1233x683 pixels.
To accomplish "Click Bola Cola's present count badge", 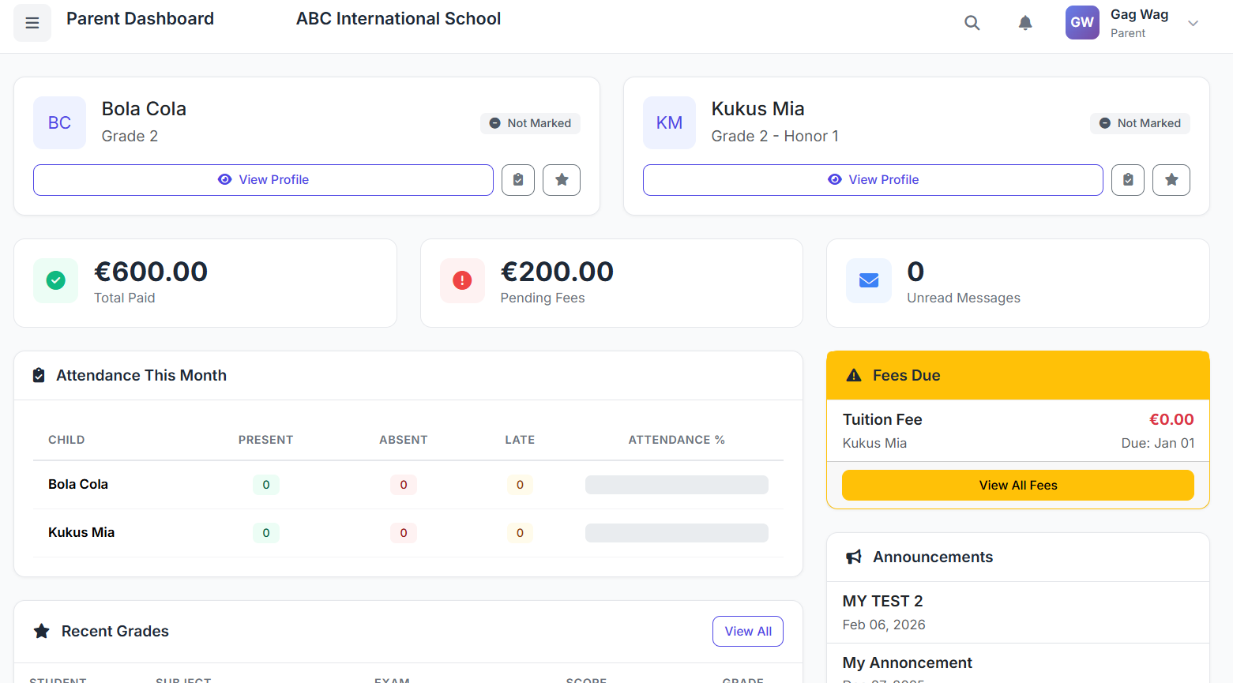I will coord(266,485).
